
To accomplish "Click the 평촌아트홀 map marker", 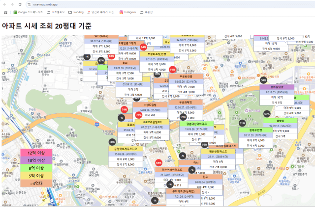I will [247, 111].
